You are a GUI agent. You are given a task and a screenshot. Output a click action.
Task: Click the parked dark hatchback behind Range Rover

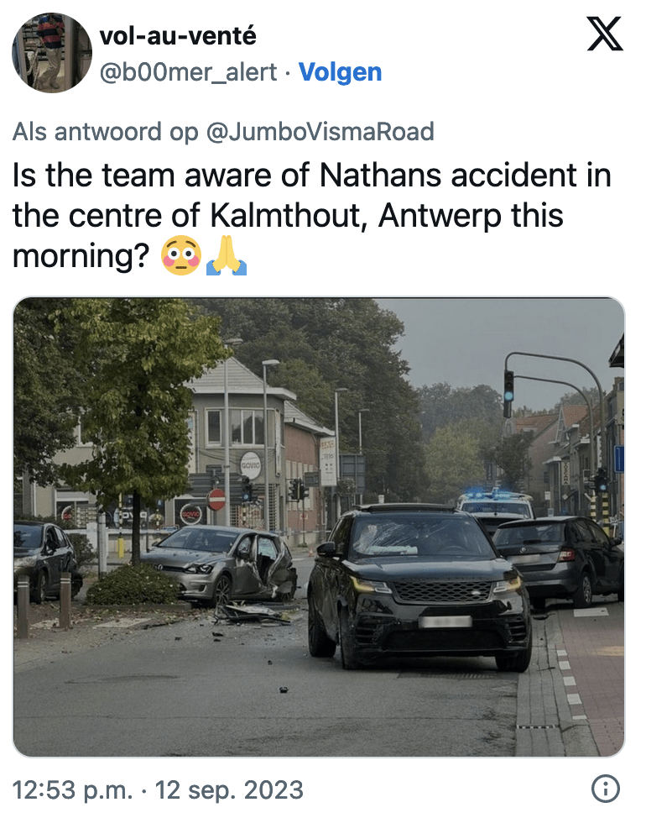point(559,560)
